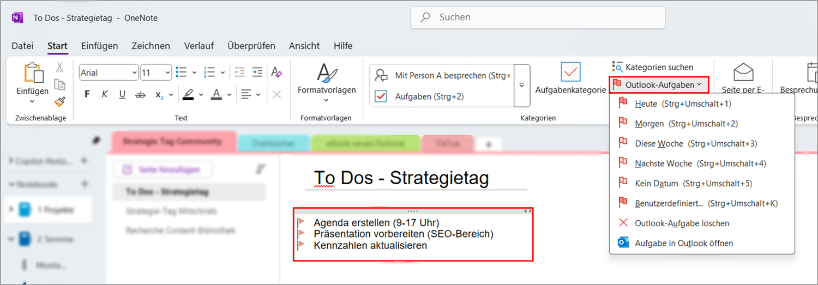This screenshot has height=285, width=818.
Task: Expand the Outlook-Aufgaben dropdown button
Action: pyautogui.click(x=659, y=84)
